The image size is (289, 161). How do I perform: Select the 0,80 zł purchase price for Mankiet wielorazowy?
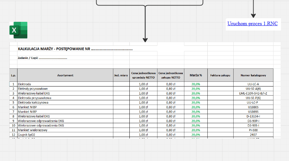[171, 130]
